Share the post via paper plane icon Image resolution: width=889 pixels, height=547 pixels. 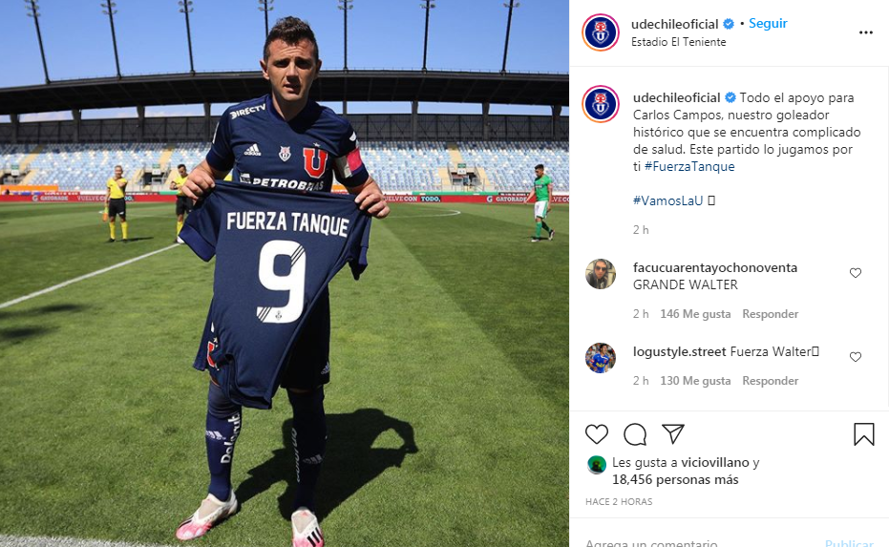point(673,434)
